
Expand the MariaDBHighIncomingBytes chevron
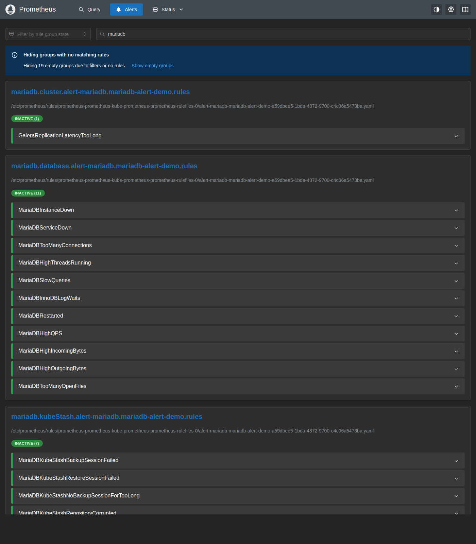tap(456, 351)
